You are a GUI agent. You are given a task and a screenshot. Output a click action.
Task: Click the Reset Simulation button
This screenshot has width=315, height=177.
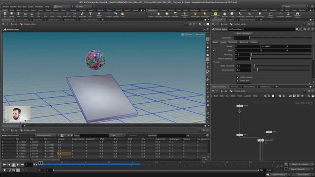tap(243, 33)
